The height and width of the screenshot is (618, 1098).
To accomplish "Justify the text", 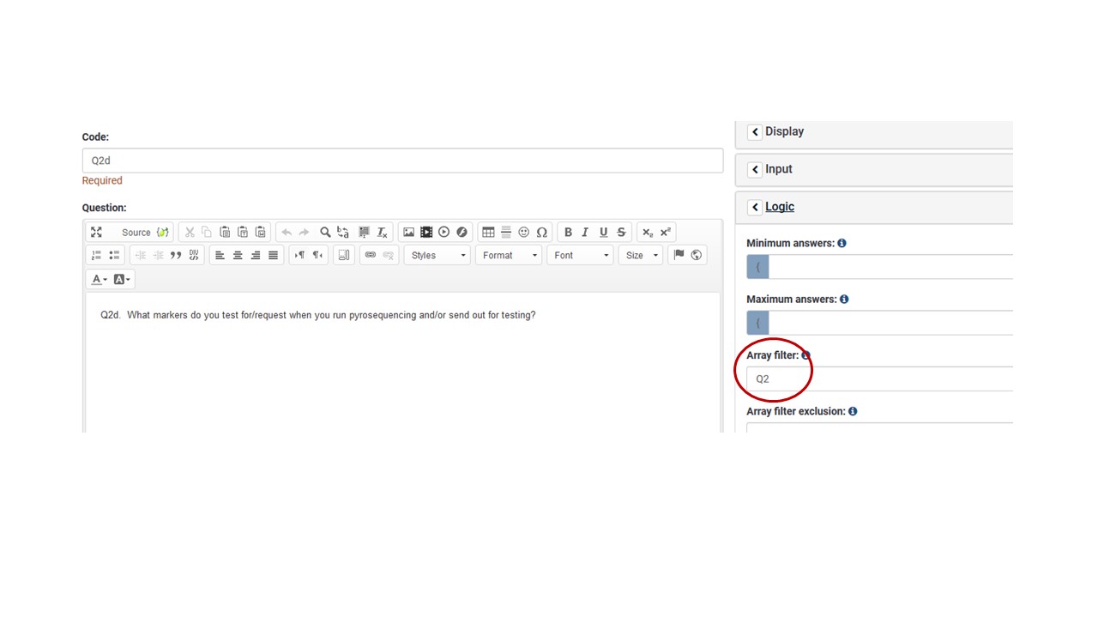I will tap(274, 256).
